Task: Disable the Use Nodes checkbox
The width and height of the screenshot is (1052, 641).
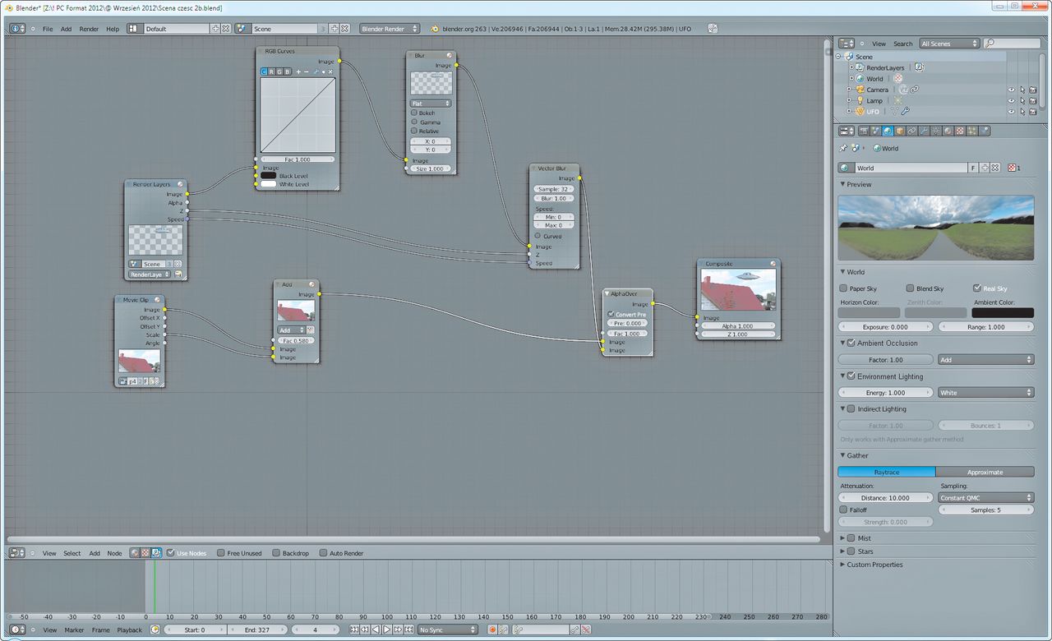Action: (x=170, y=553)
